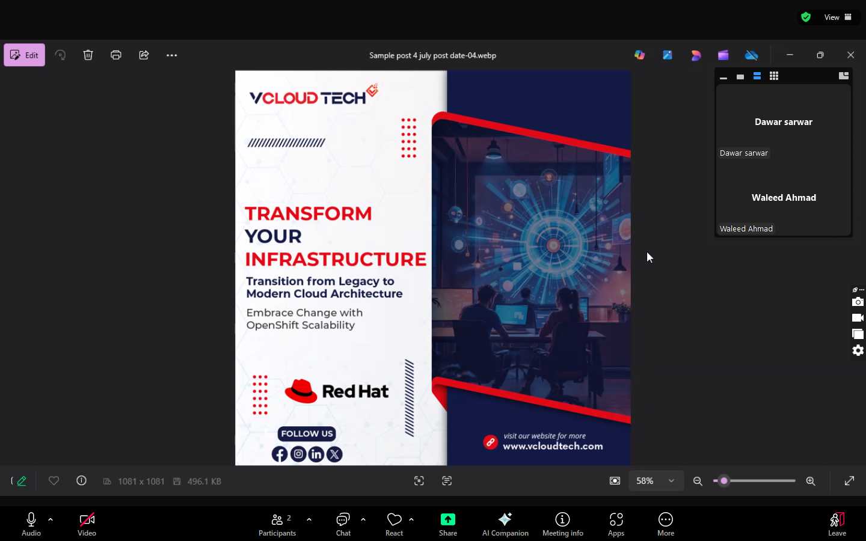Click the side-by-side layout icon in the Zoom panel
This screenshot has width=866, height=541.
[844, 76]
